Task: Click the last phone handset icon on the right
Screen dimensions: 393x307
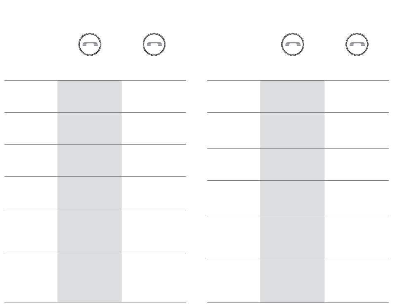Action: [357, 44]
